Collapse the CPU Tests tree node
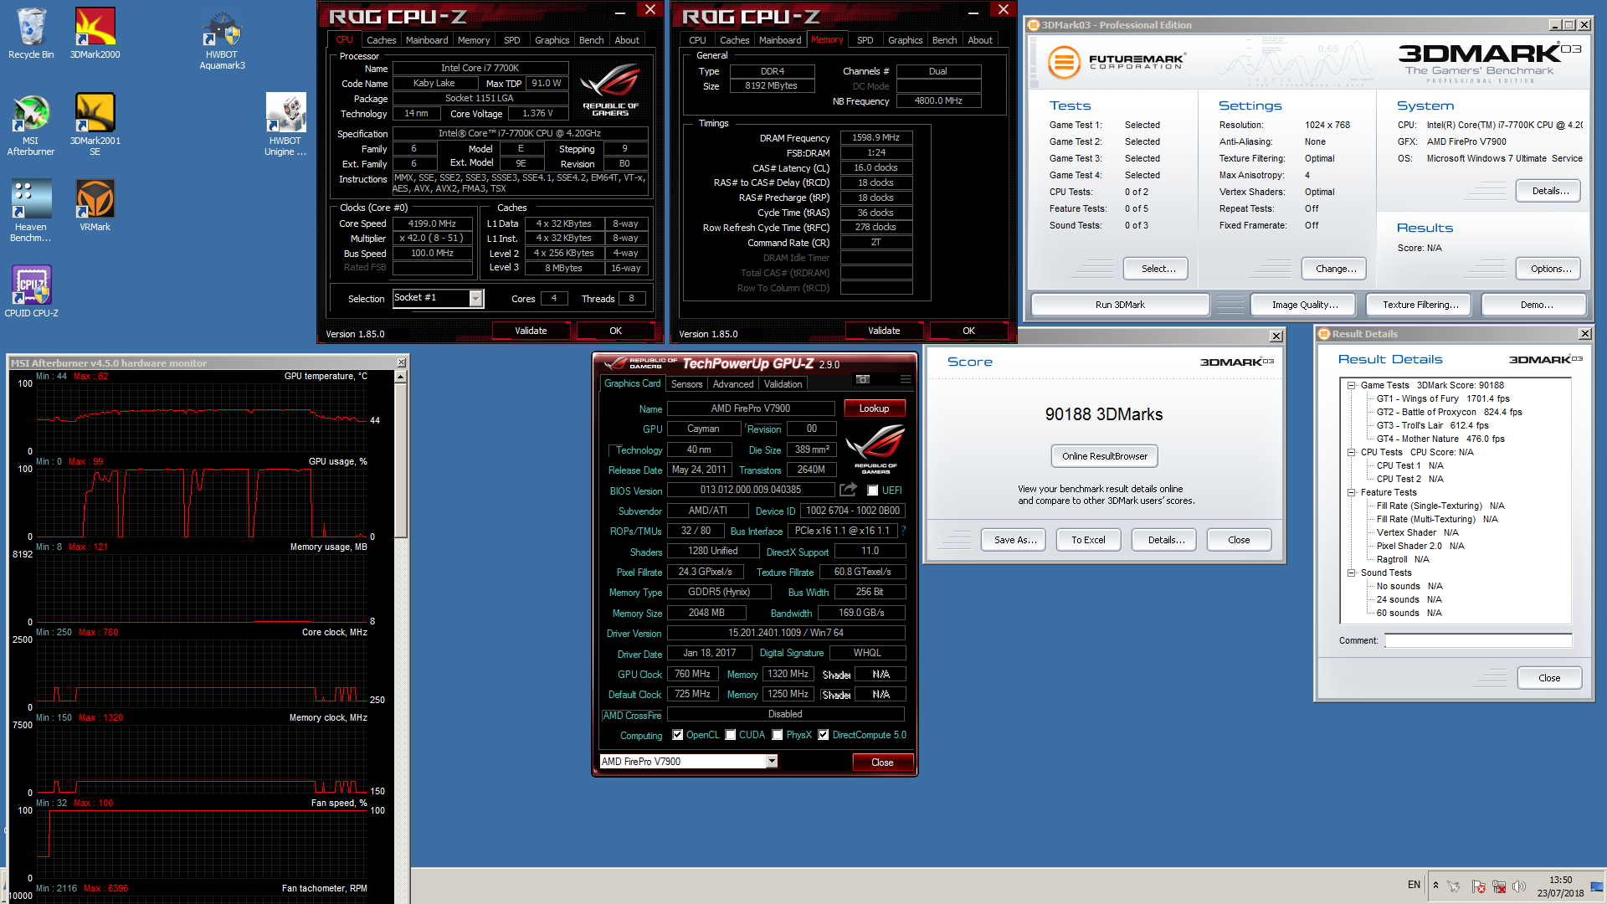Image resolution: width=1607 pixels, height=904 pixels. 1351,452
